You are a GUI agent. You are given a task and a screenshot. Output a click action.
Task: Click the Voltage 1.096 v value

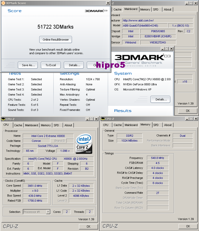(65, 151)
